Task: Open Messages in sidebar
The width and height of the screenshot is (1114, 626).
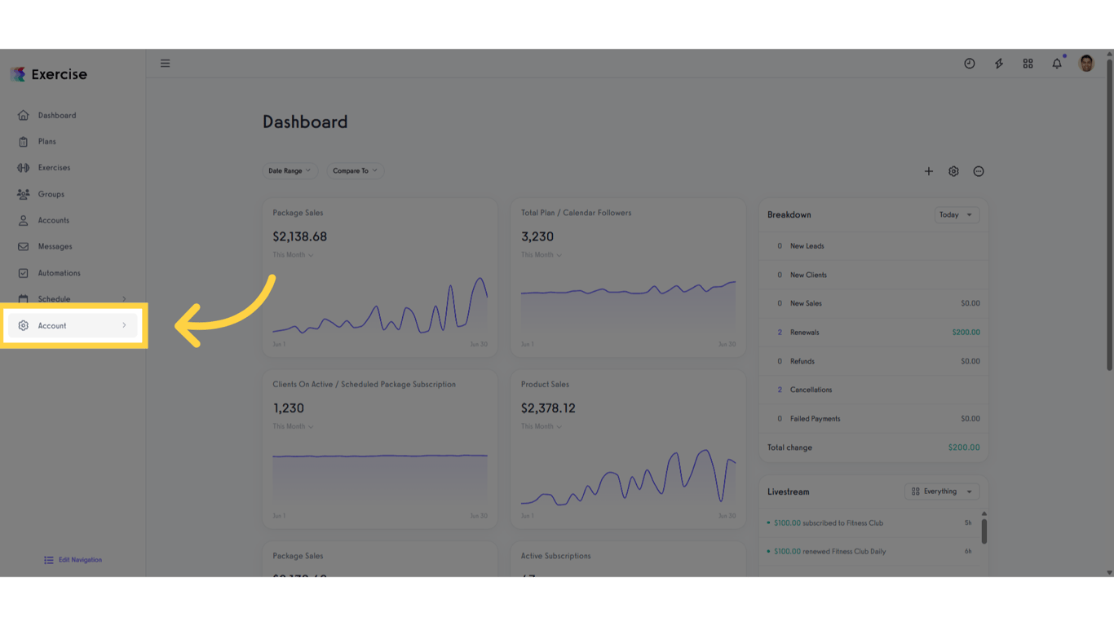Action: point(55,246)
